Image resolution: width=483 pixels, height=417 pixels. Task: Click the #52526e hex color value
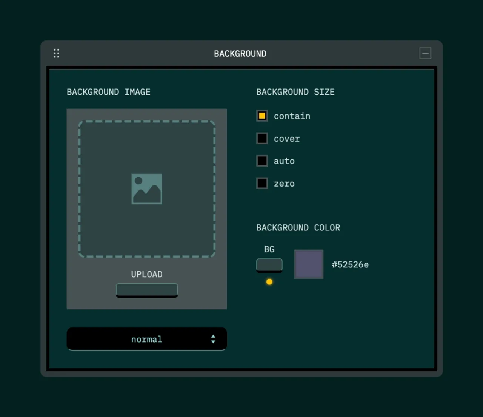[x=350, y=265]
